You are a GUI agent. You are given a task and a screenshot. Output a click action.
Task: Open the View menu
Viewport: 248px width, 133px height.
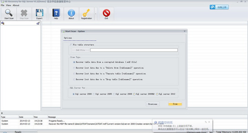click(9, 5)
